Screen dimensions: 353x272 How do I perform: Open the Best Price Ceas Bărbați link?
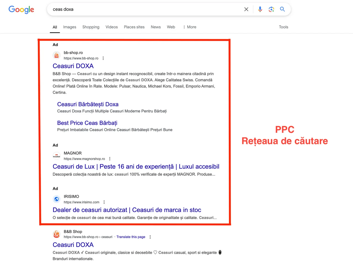[x=87, y=123]
